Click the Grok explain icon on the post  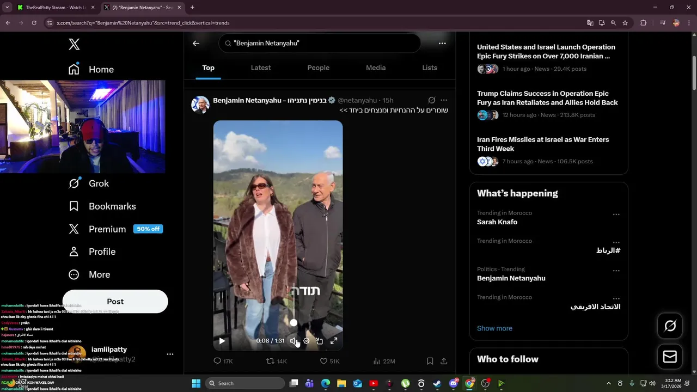pos(432,100)
